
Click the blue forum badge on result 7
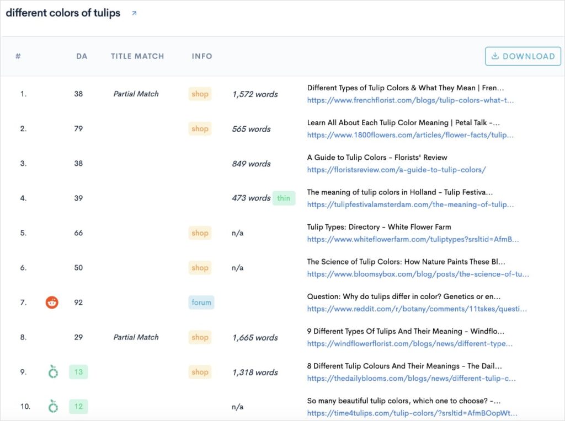[201, 302]
